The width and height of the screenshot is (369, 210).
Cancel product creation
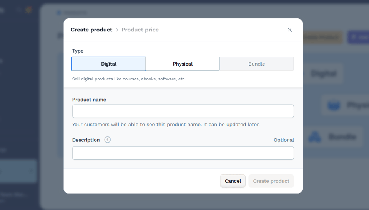[x=233, y=181]
